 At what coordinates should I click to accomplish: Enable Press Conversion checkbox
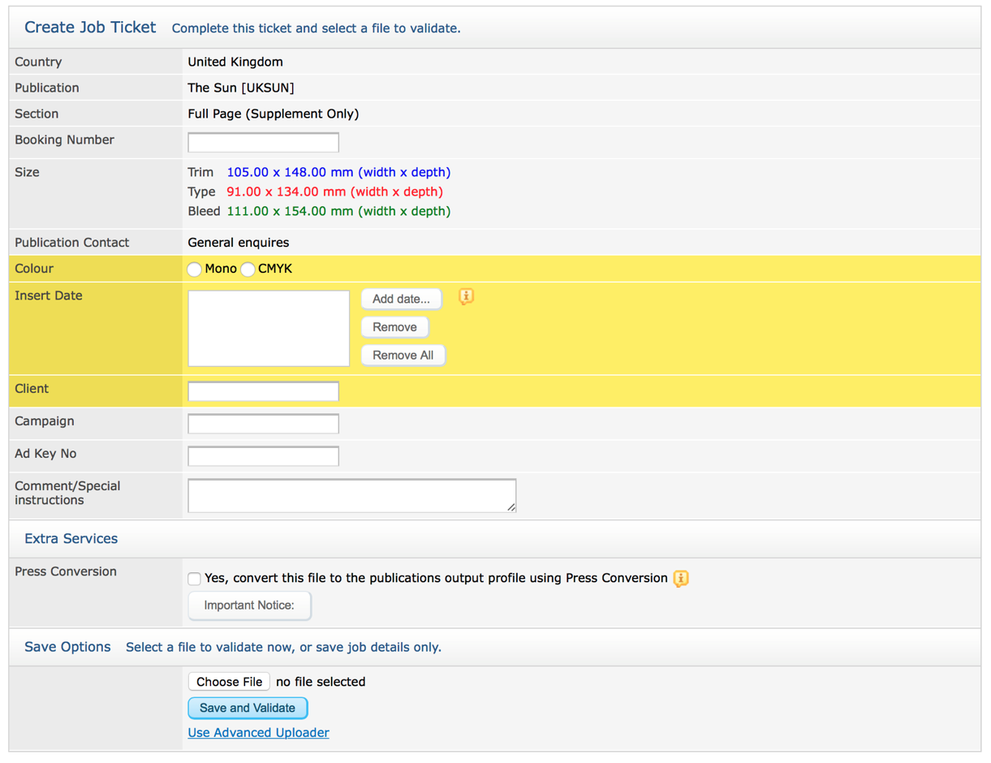[194, 579]
